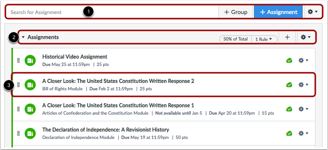Click the assignment icon for Declaration of Independence
Viewport: 328px width, 150px height.
click(30, 133)
